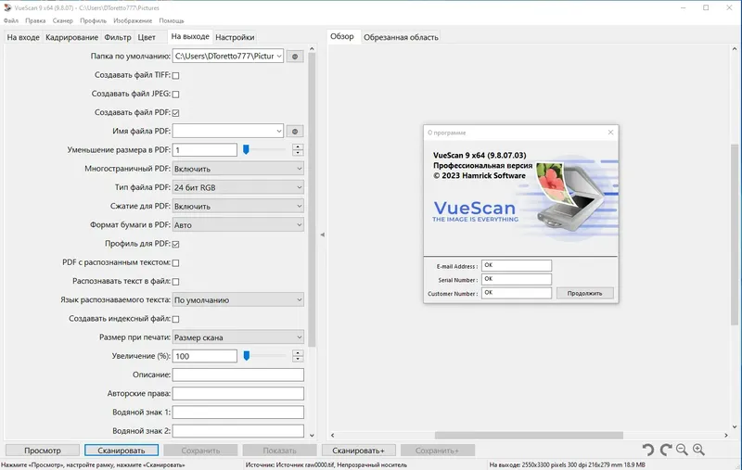The height and width of the screenshot is (470, 742).
Task: Click the Просмотр button
Action: point(43,451)
